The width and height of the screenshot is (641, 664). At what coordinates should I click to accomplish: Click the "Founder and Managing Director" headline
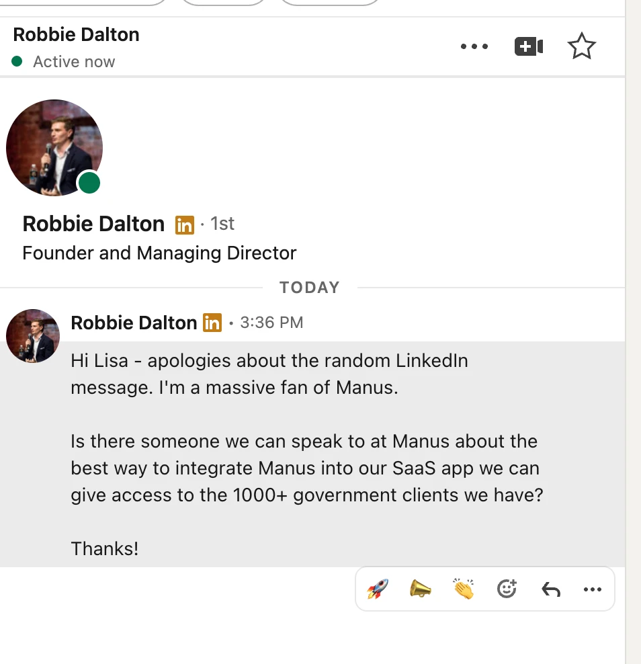159,253
